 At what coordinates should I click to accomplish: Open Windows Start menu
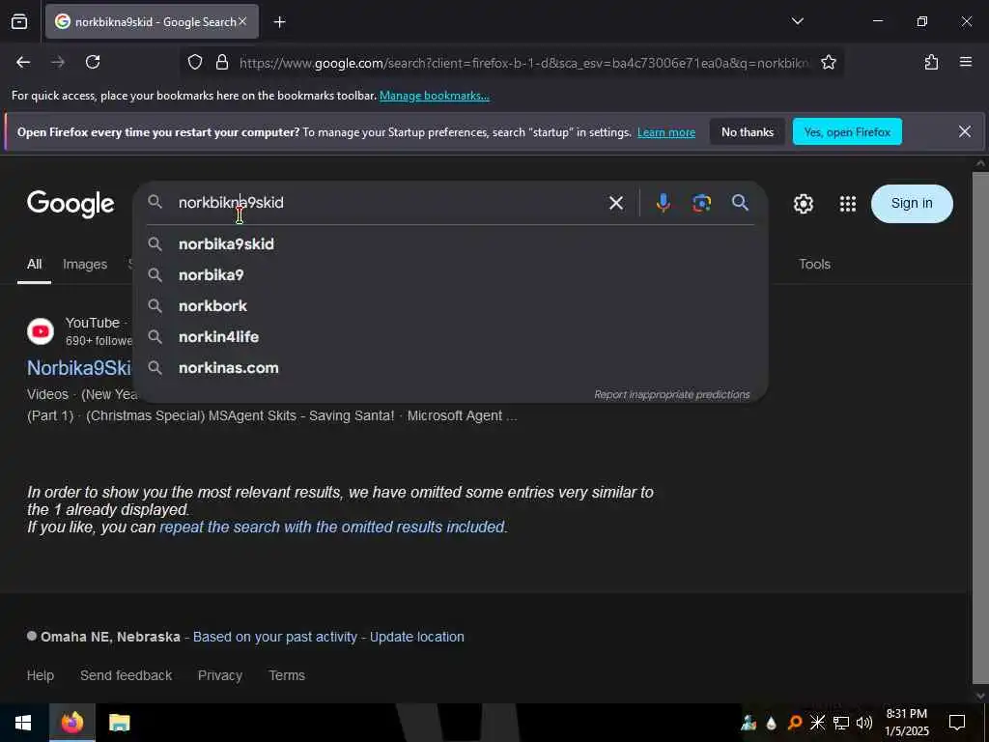point(23,723)
